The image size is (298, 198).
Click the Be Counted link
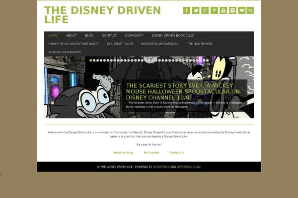151,152
